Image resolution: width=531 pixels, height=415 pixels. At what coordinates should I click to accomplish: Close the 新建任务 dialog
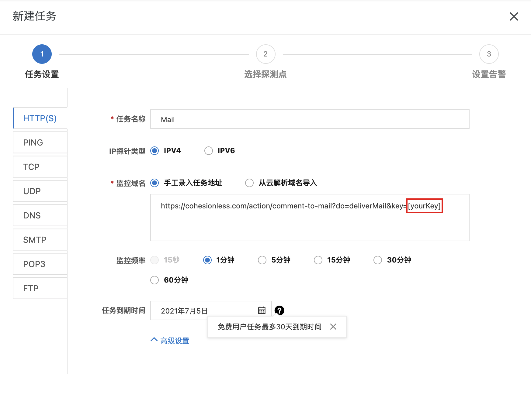point(514,16)
